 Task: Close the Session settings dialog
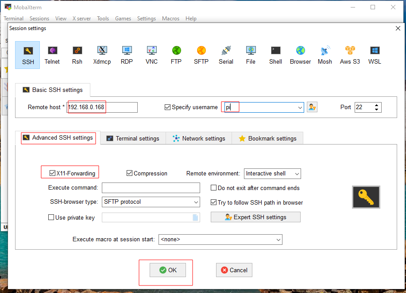pos(398,28)
